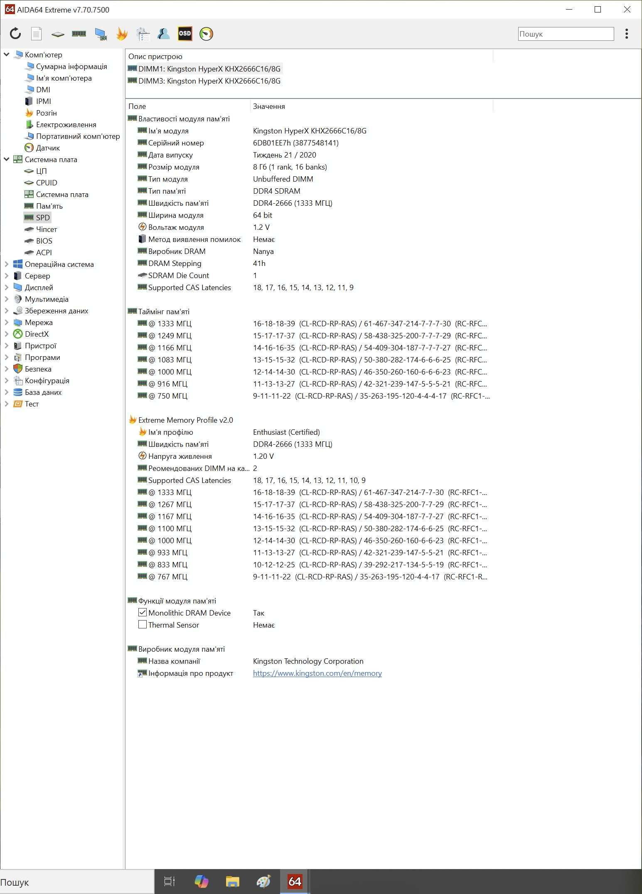Click the memory module toolbar icon
Viewport: 642px width, 894px height.
click(x=79, y=34)
